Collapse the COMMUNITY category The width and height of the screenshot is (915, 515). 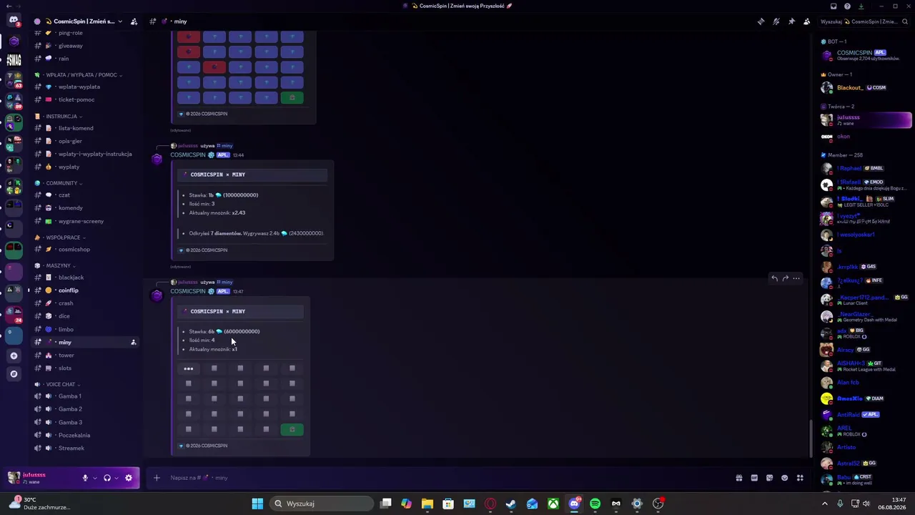[x=59, y=183]
